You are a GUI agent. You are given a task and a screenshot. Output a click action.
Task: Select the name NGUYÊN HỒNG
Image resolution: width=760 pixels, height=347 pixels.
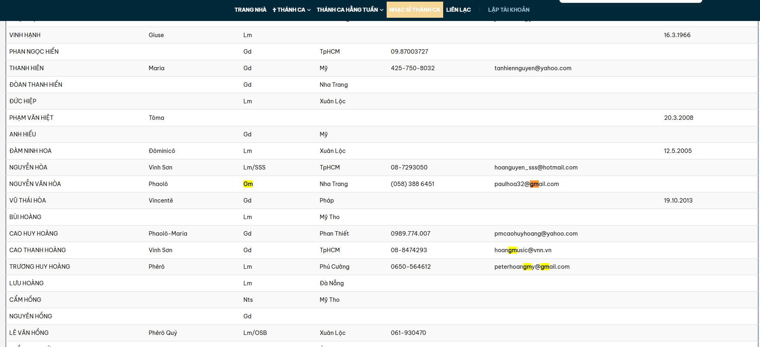(x=31, y=316)
